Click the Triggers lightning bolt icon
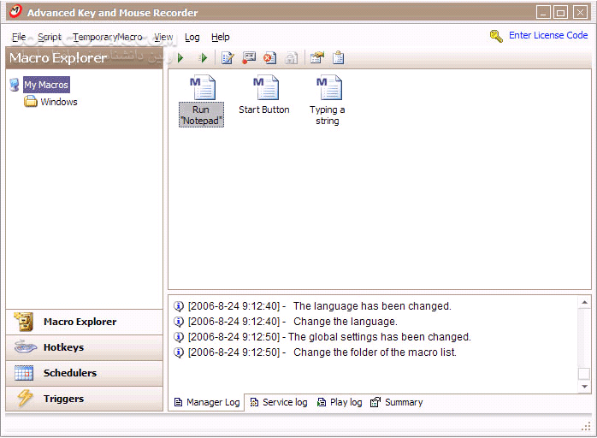The image size is (597, 438). (x=25, y=399)
